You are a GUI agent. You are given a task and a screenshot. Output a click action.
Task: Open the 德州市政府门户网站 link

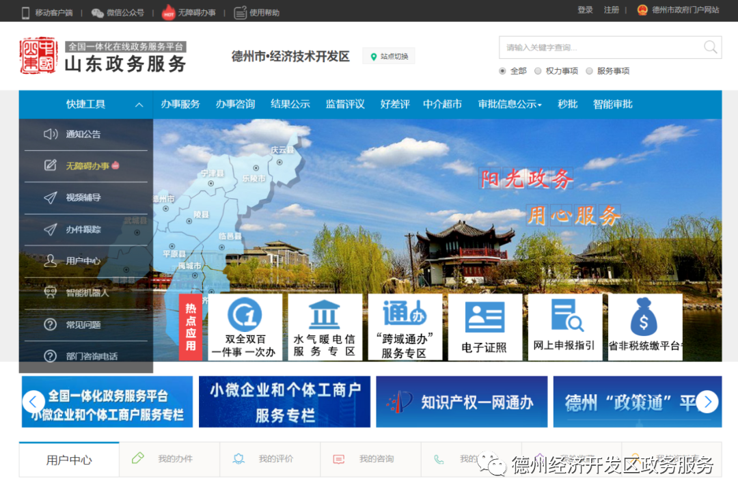(x=685, y=10)
